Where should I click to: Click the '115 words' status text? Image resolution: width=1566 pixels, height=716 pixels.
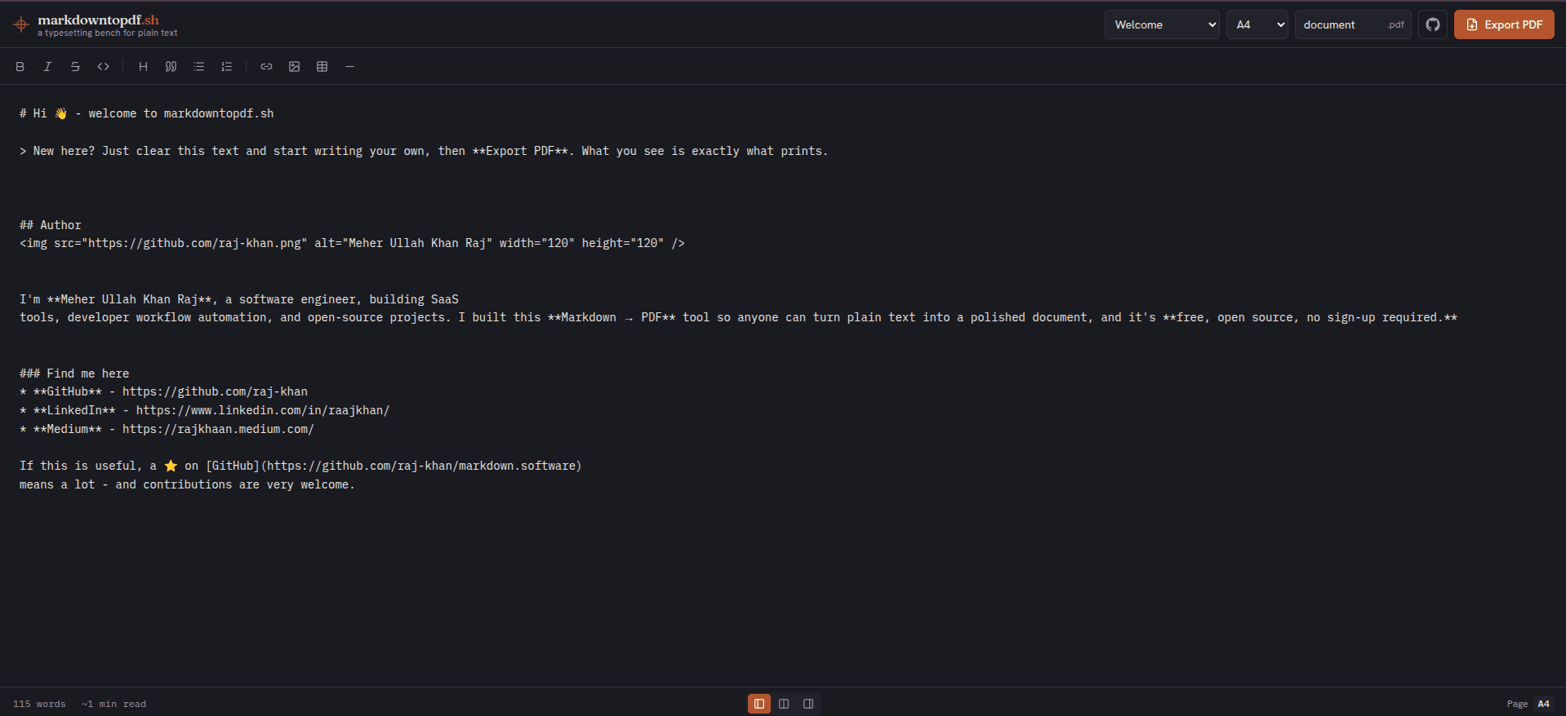[x=39, y=704]
